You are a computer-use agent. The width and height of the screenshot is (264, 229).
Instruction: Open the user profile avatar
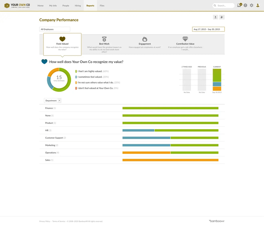click(x=258, y=6)
